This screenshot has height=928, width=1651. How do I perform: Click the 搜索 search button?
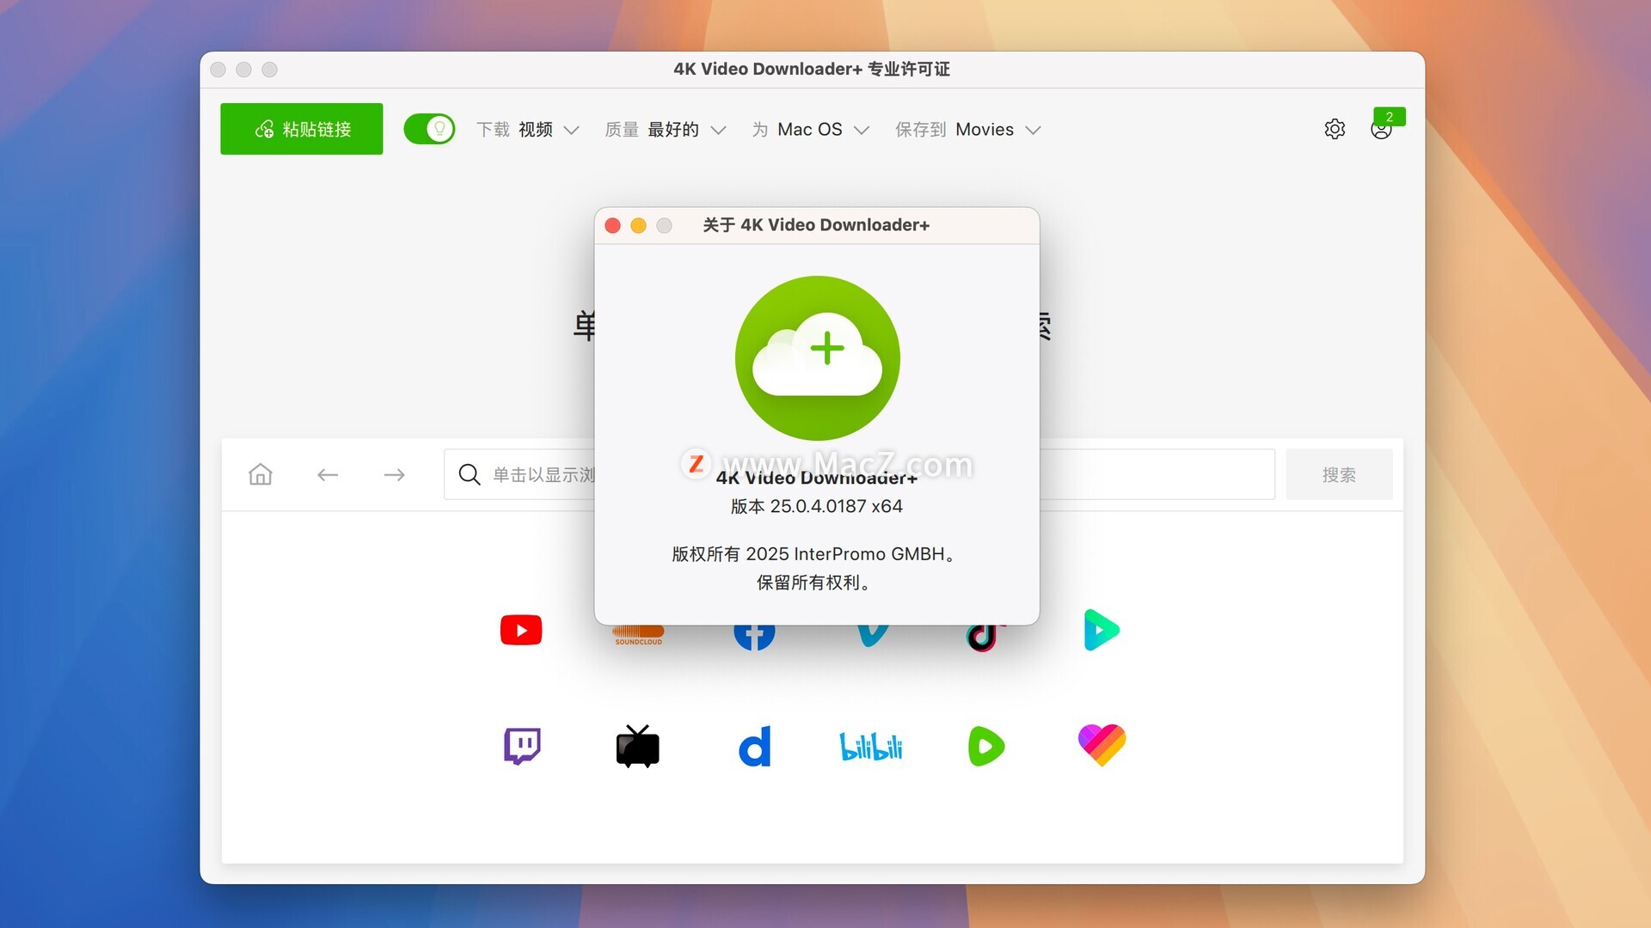[1339, 474]
